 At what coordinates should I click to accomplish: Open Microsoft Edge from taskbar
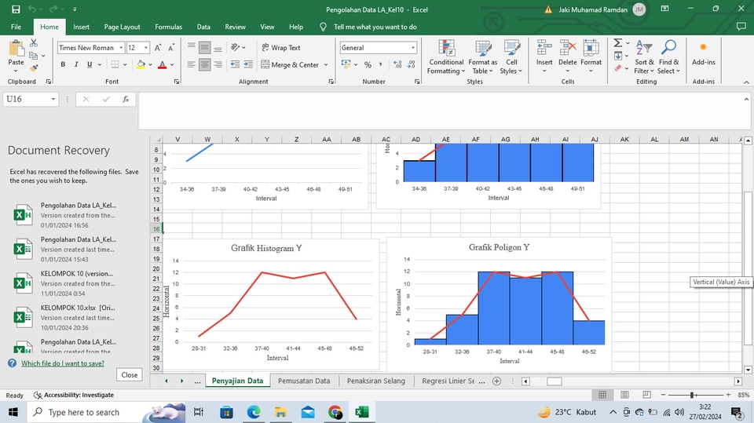pyautogui.click(x=254, y=412)
